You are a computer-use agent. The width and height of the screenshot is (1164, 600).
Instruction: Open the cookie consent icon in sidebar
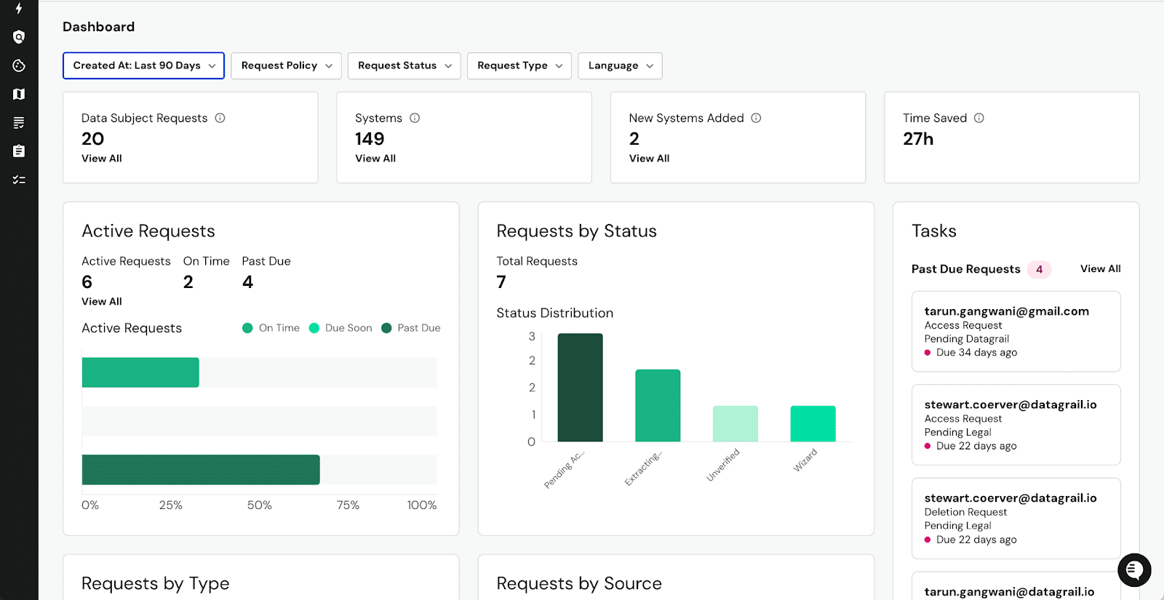(x=19, y=65)
